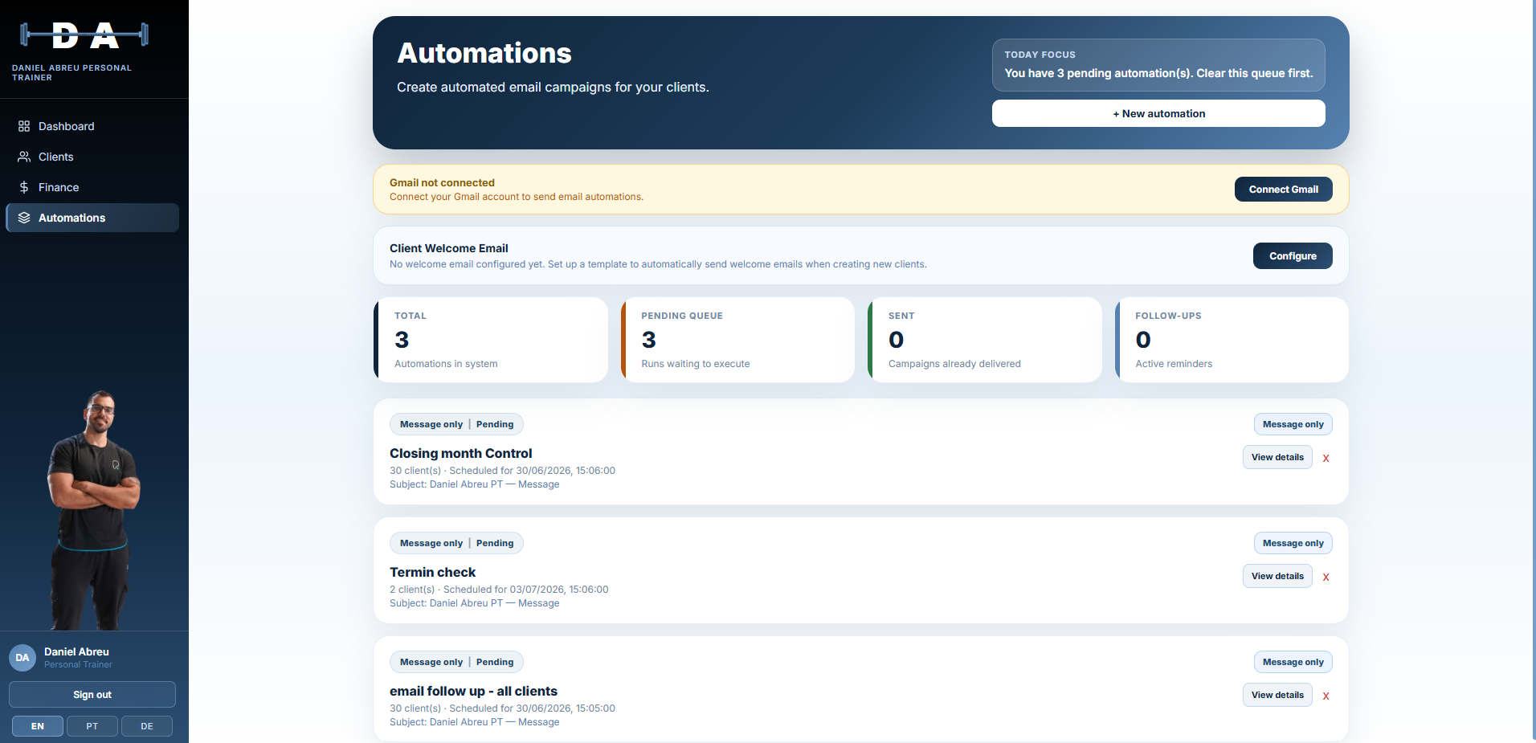The height and width of the screenshot is (743, 1536).
Task: Open the Pending Queue stat card
Action: click(x=737, y=340)
